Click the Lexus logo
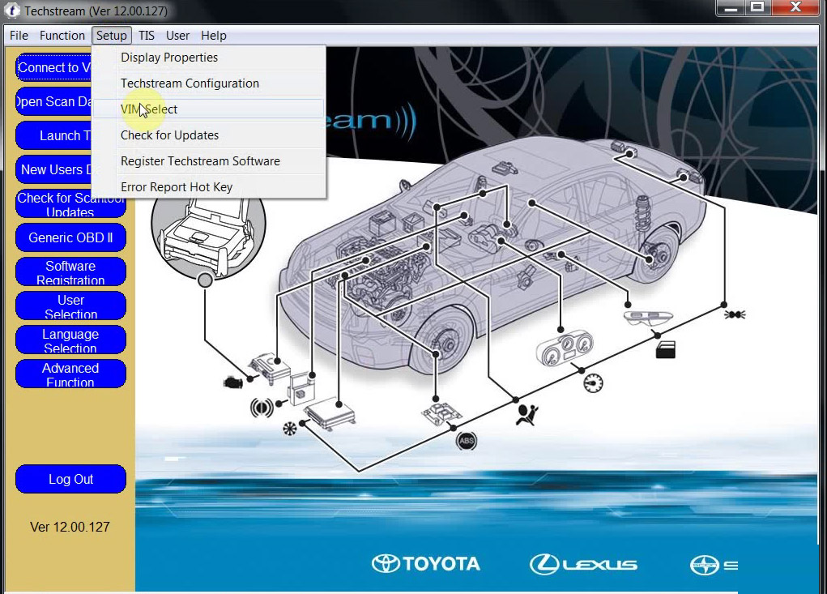The height and width of the screenshot is (594, 827). coord(583,564)
